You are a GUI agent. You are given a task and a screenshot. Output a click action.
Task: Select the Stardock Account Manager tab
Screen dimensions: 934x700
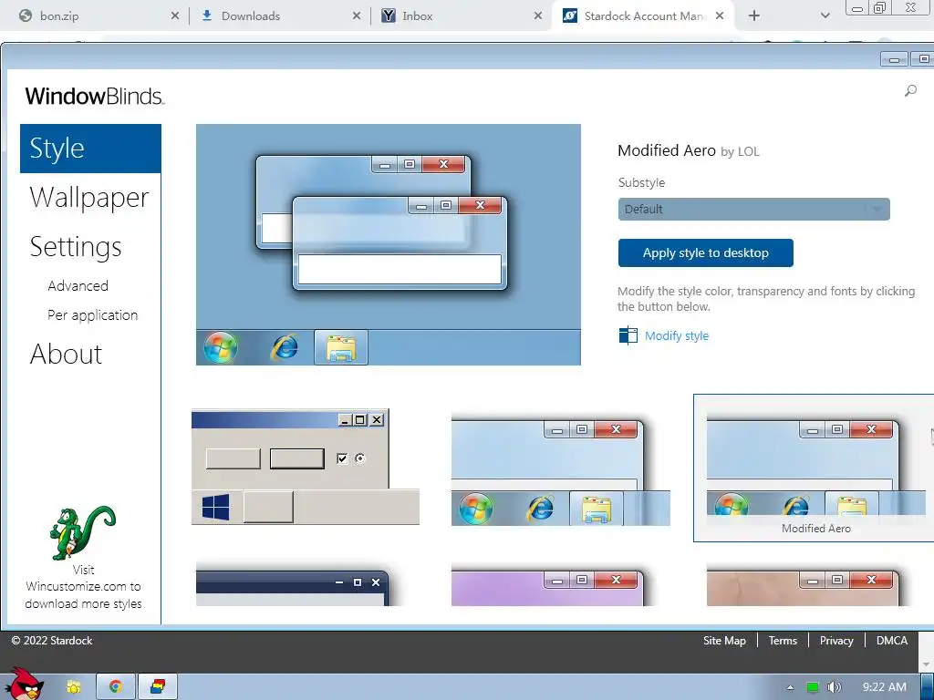tap(642, 16)
